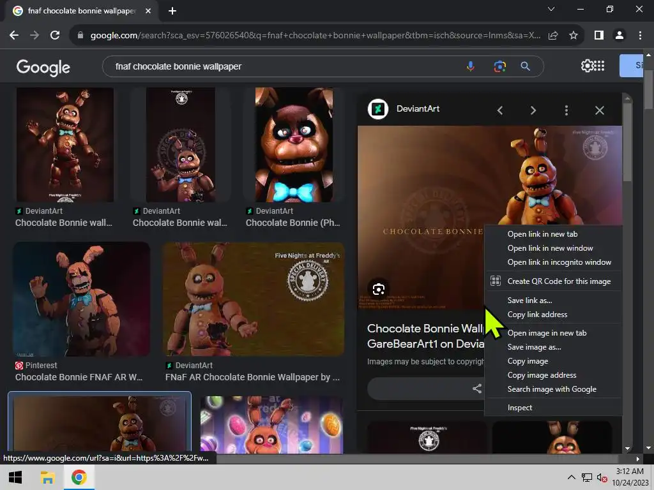Click the Pinterest source label
This screenshot has height=490, width=654.
pos(41,366)
